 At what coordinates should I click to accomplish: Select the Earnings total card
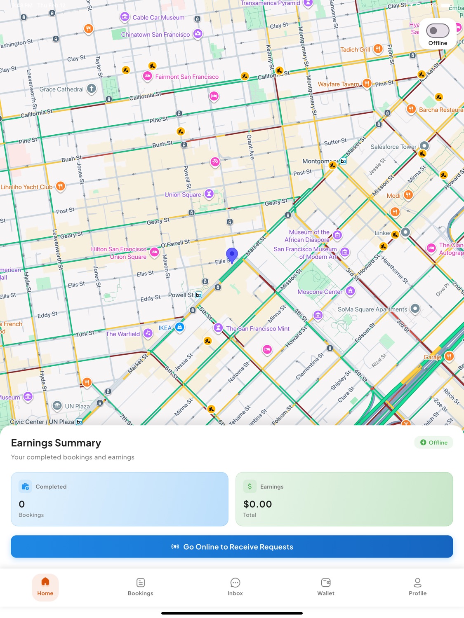click(x=344, y=499)
